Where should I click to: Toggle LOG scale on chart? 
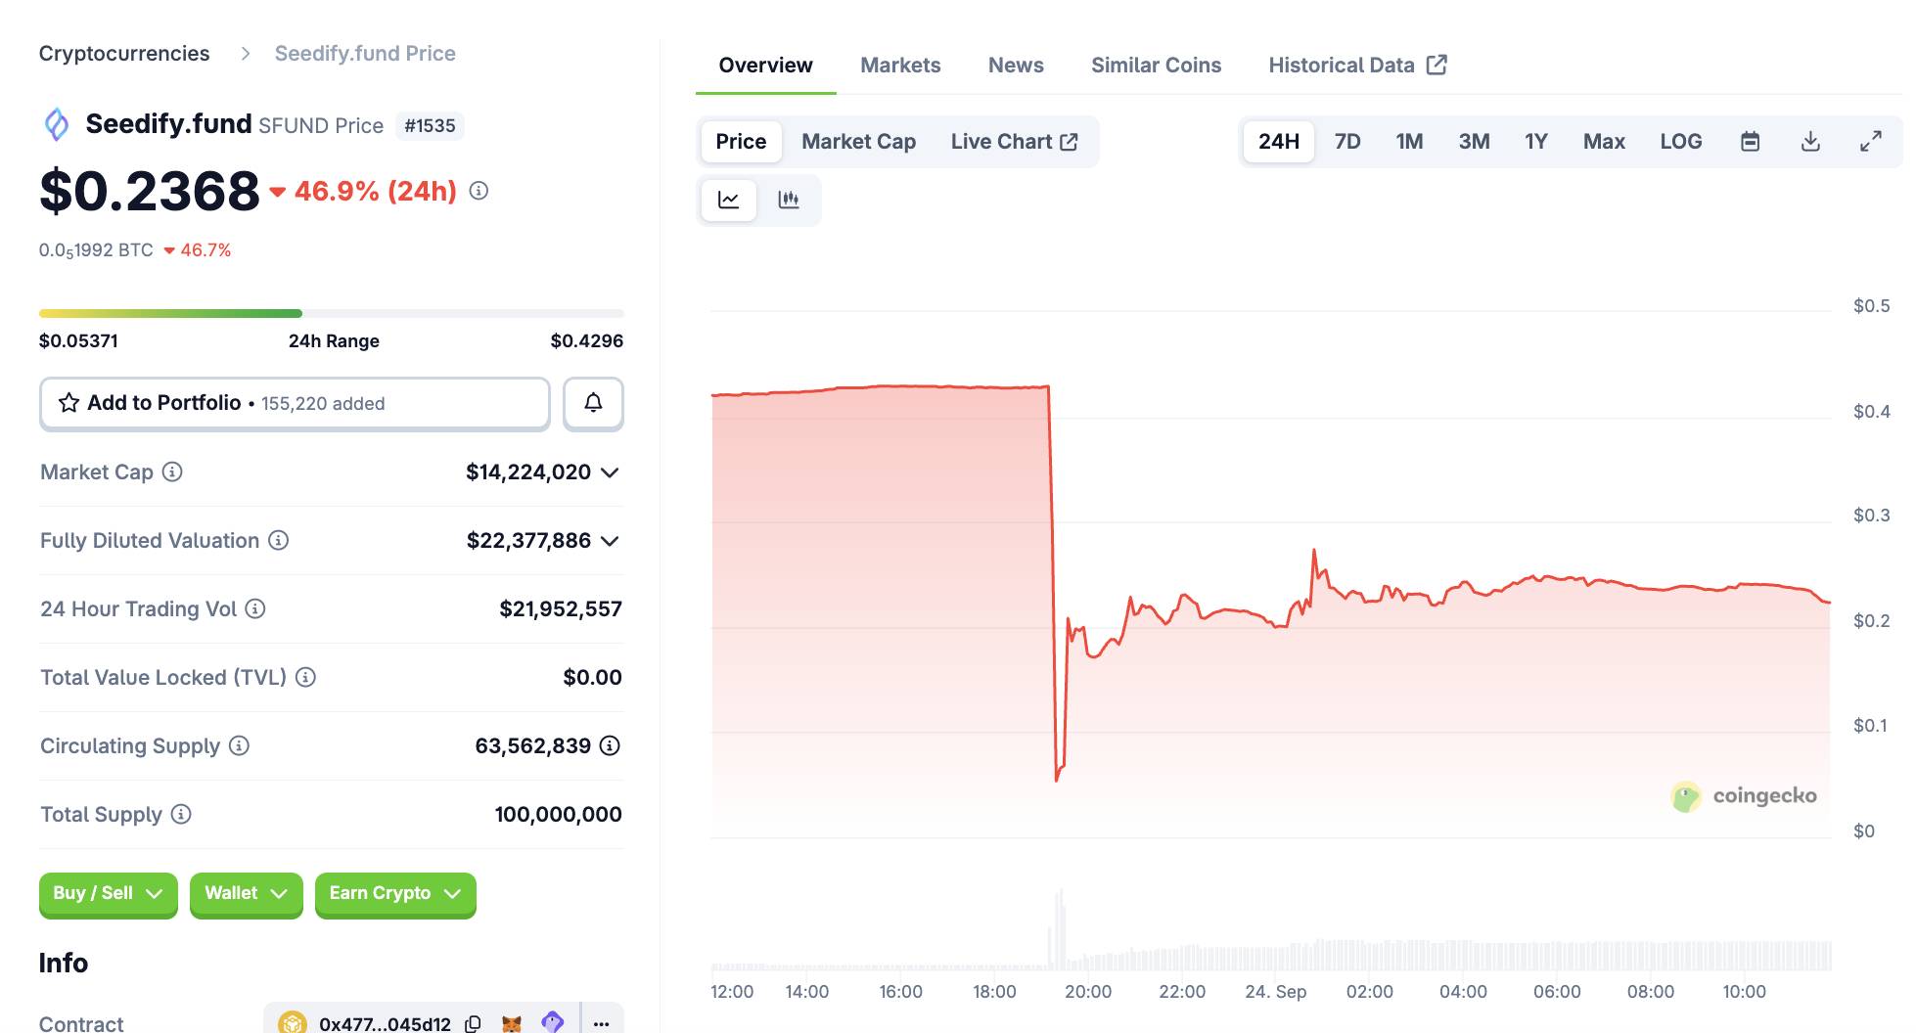(x=1681, y=142)
